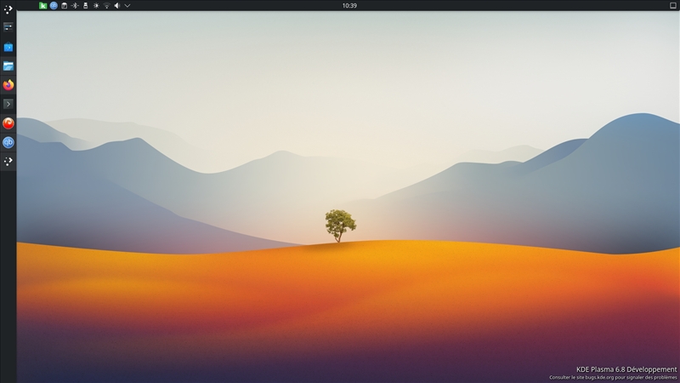The image size is (680, 383).
Task: Open System Settings from the side dock
Action: (8, 27)
